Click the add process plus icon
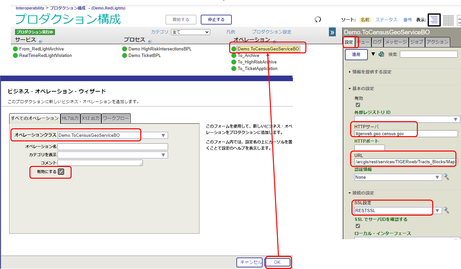Viewport: 461px width, 269px height. [x=149, y=41]
